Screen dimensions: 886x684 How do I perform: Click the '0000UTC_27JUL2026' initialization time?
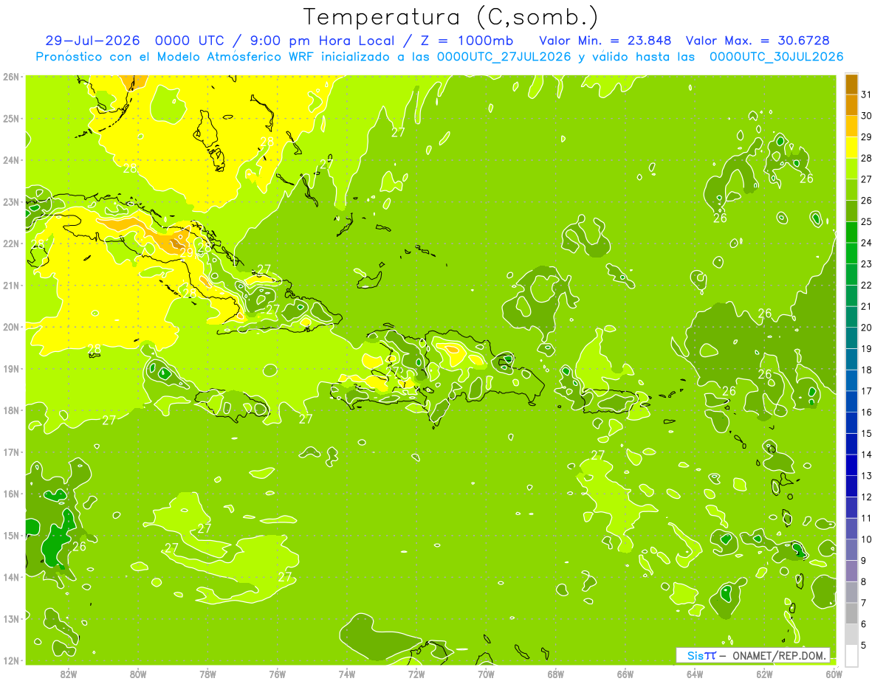(504, 56)
